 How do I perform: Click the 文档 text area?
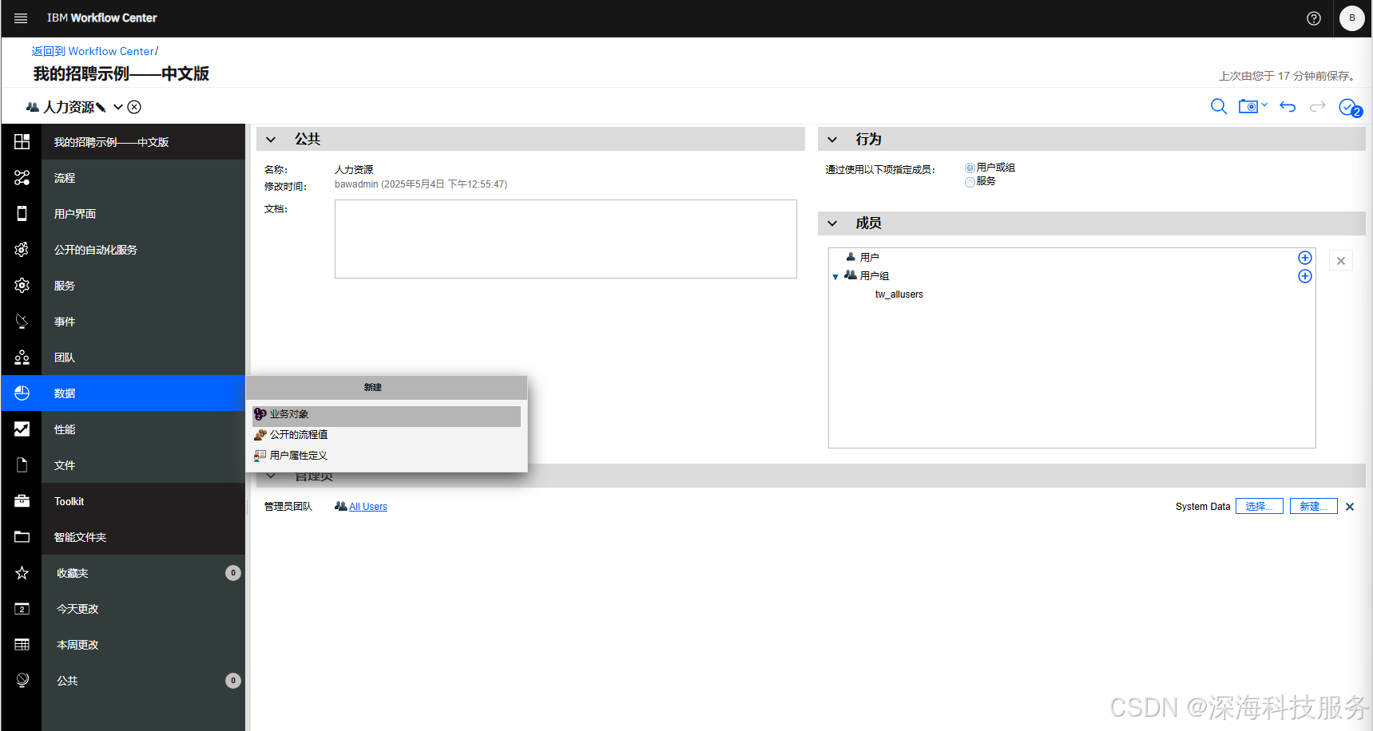[x=565, y=239]
